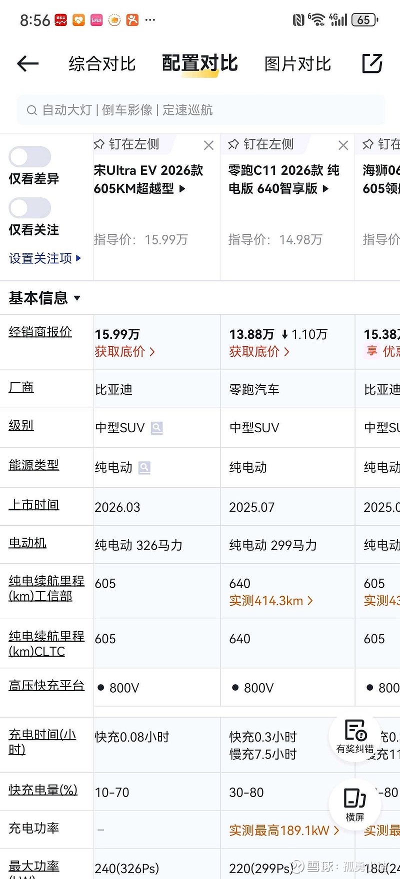Tap the battery indicator
Viewport: 400px width, 879px height.
point(364,20)
